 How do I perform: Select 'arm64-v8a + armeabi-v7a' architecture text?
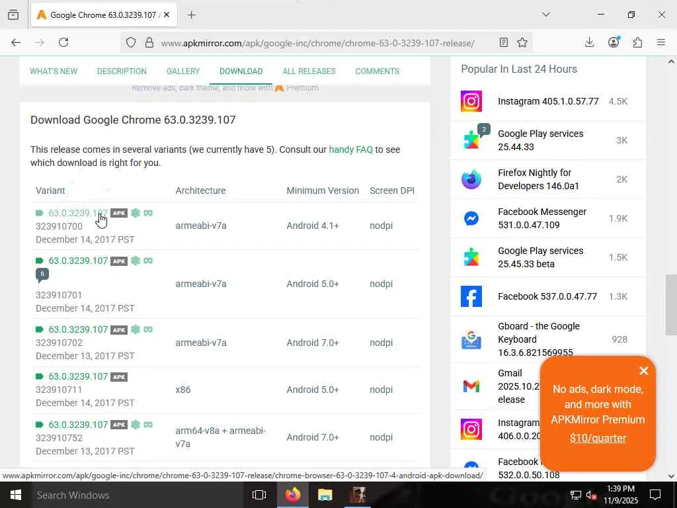pyautogui.click(x=221, y=437)
